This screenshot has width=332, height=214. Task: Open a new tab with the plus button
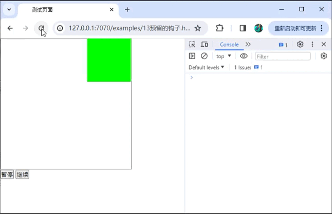pyautogui.click(x=127, y=10)
